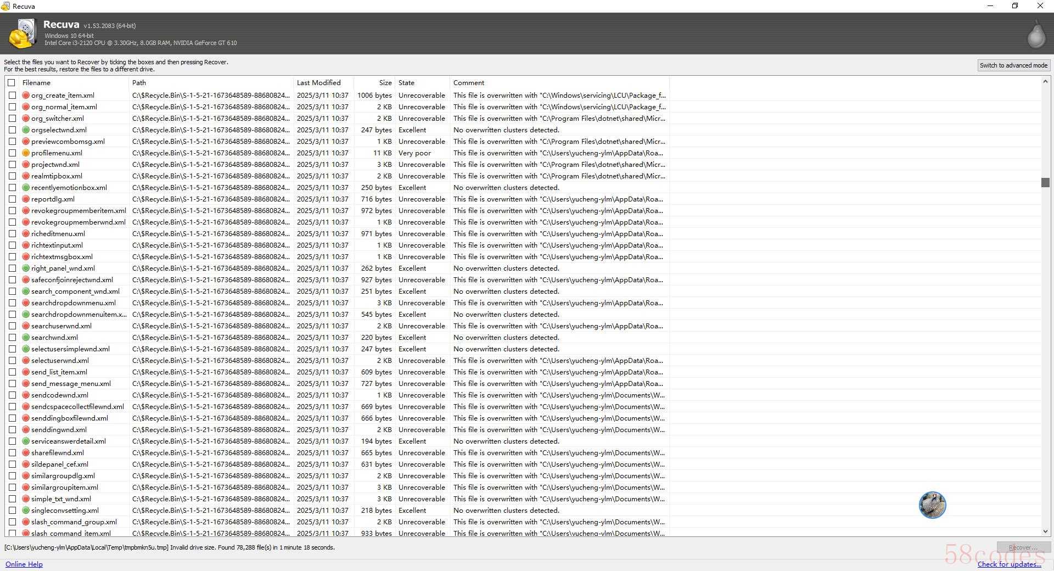Switch to advanced mode
Screen dimensions: 1054x571
[1013, 65]
